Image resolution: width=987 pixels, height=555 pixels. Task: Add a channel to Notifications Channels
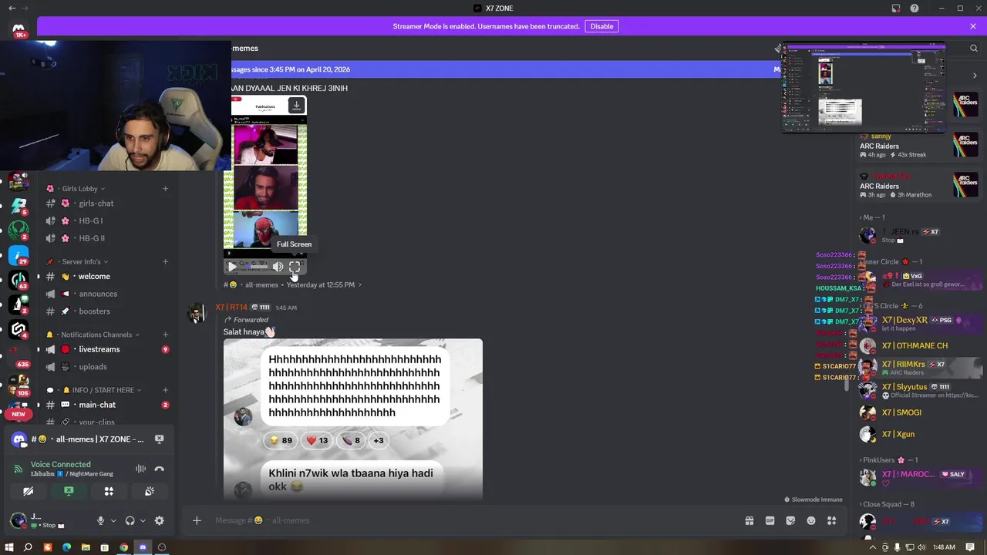coord(165,335)
